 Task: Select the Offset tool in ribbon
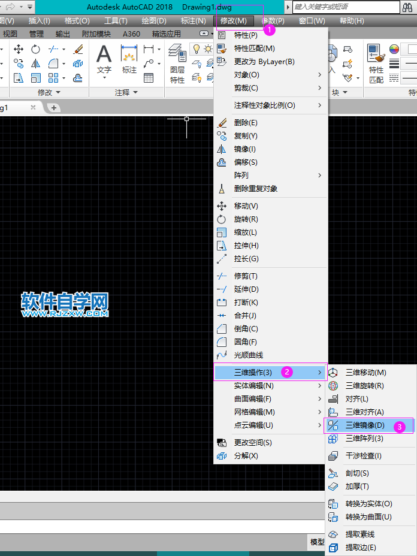point(78,78)
